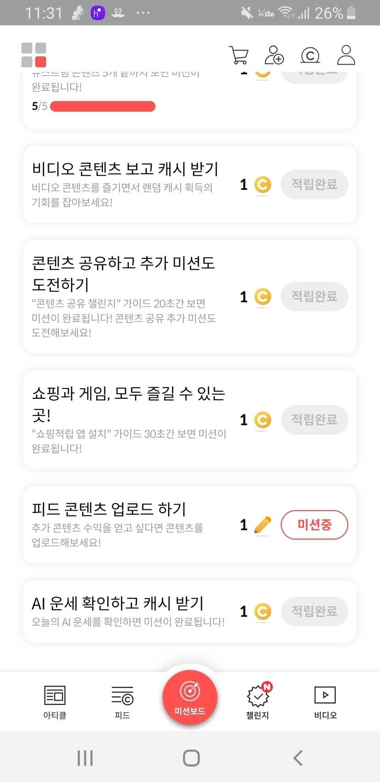Switch to the 아티클 tab
This screenshot has height=782, width=380.
pos(55,702)
